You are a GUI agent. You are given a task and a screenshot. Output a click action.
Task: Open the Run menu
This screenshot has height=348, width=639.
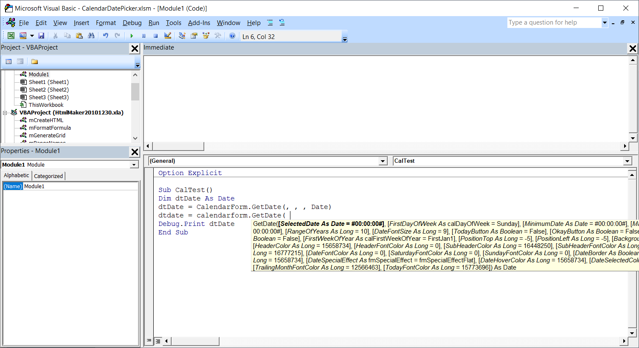(154, 23)
